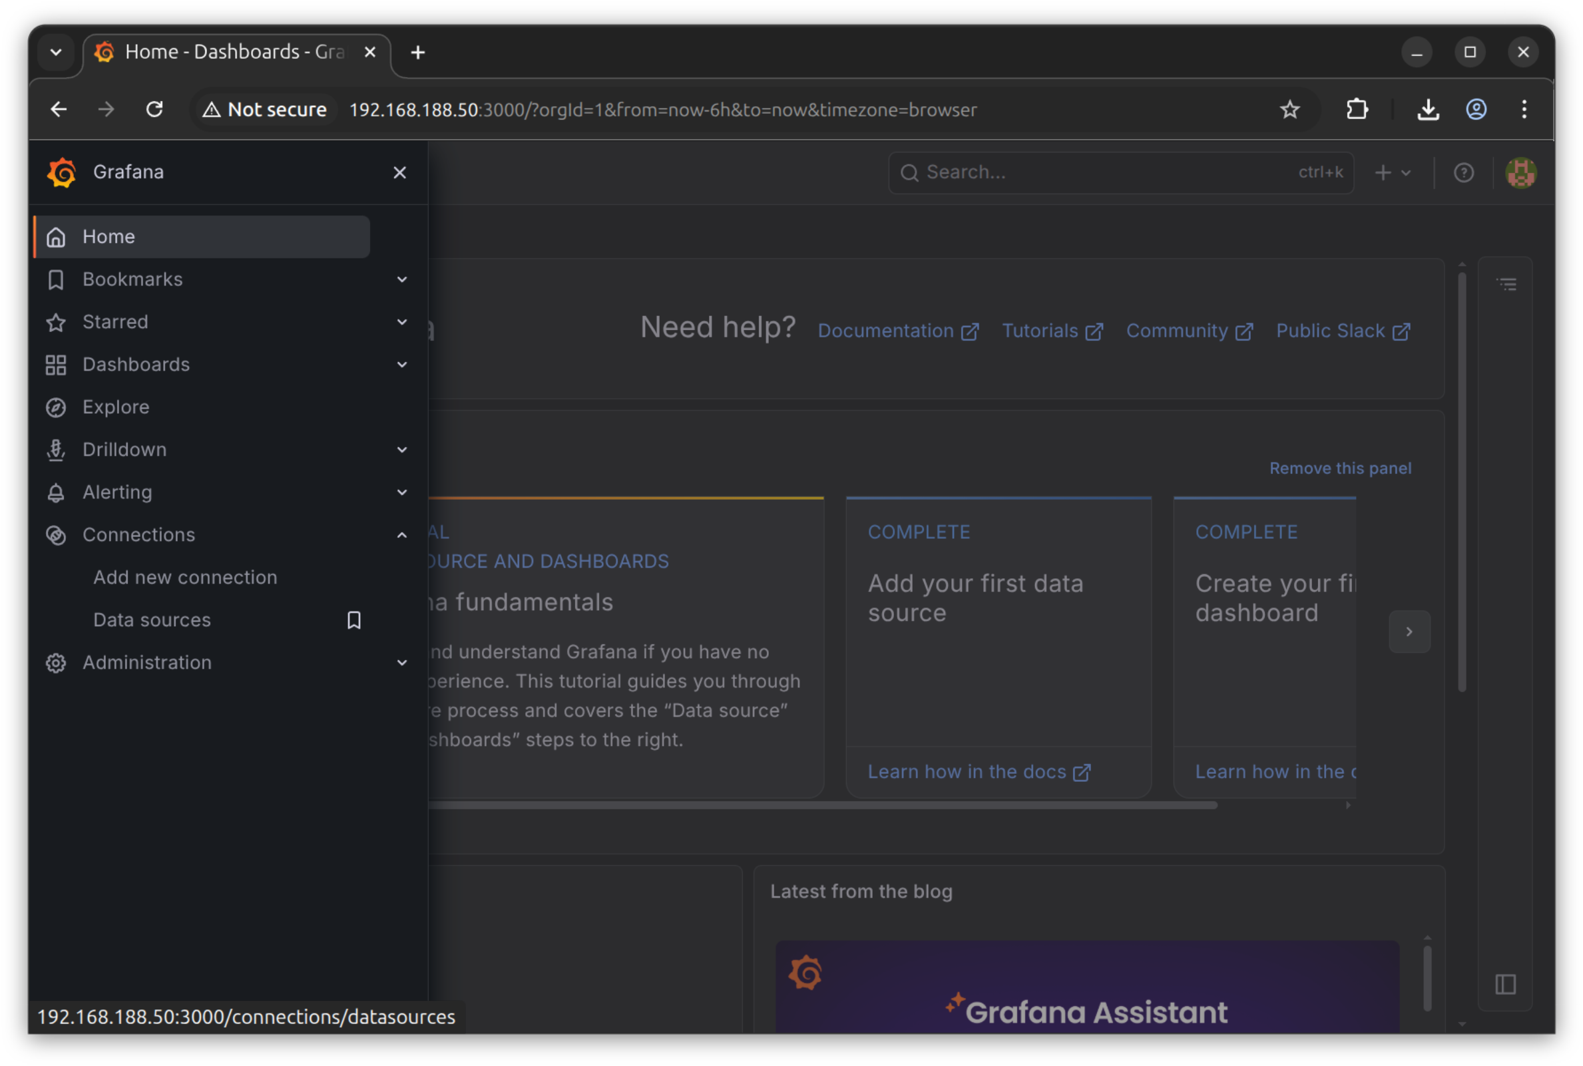
Task: Open the browser profile icon
Action: point(1476,109)
